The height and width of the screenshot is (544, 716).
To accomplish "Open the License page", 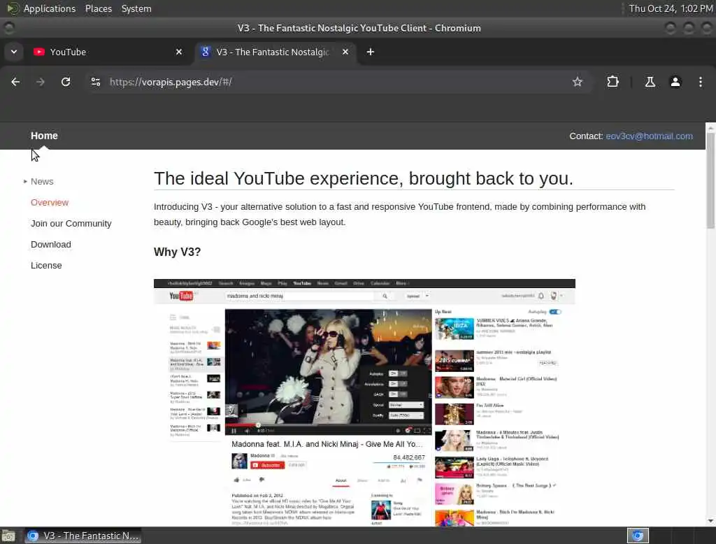I will pos(46,266).
